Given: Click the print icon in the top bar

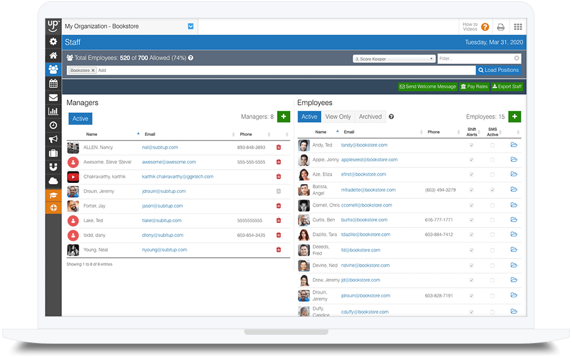Looking at the screenshot, I should (501, 26).
